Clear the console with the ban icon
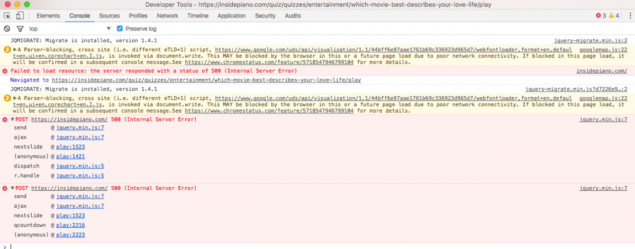635x249 pixels. [7, 29]
